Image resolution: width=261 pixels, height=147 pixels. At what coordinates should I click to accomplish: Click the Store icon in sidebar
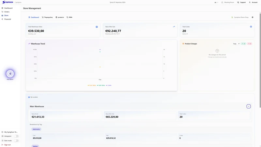tap(2, 15)
